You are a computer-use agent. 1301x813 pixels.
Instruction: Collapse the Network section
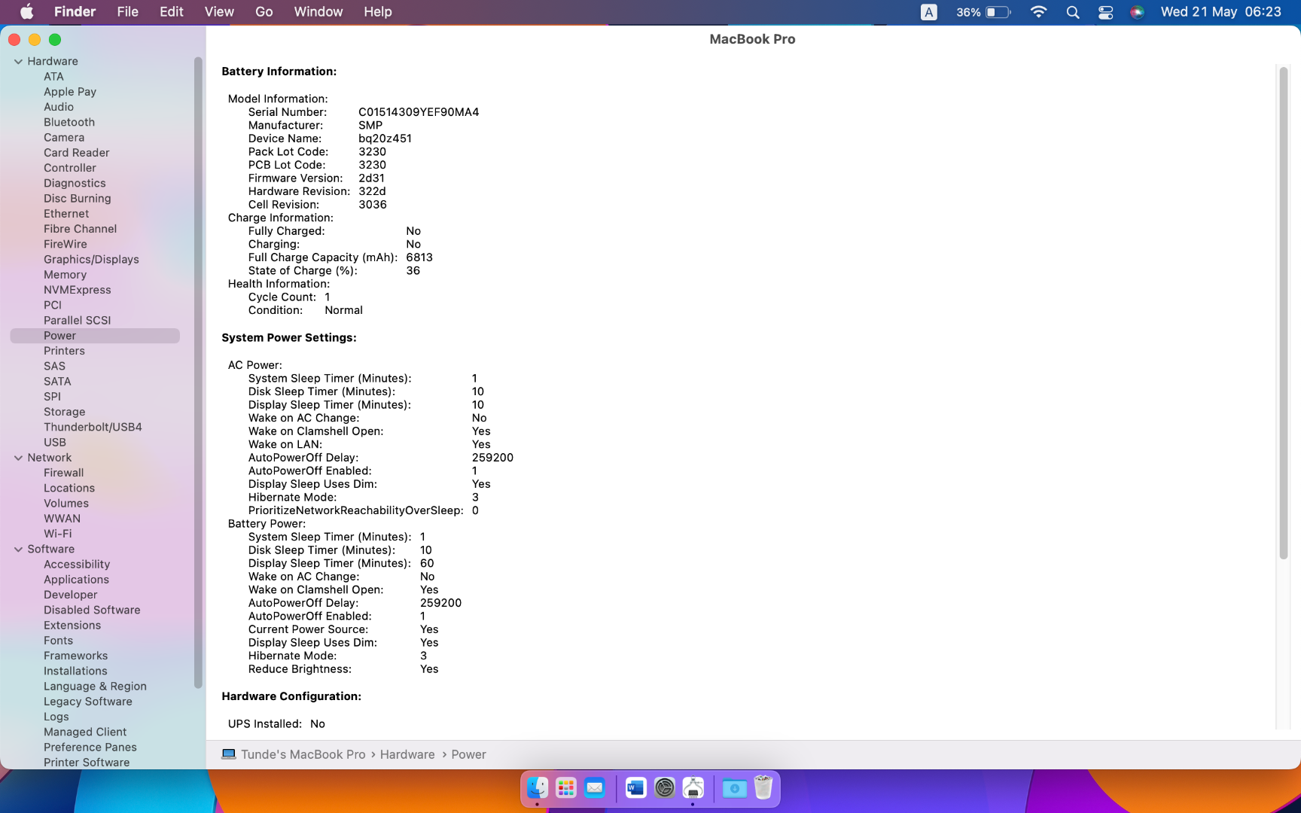click(18, 458)
